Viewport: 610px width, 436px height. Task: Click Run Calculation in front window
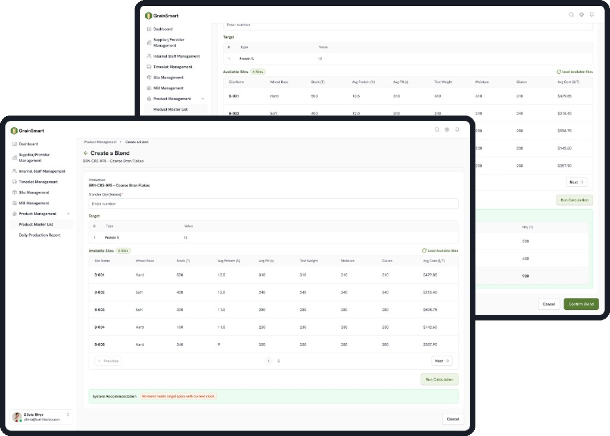pyautogui.click(x=439, y=379)
